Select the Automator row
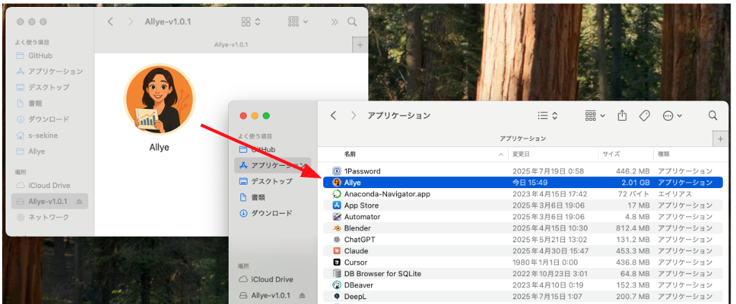736x304 pixels. click(x=523, y=217)
